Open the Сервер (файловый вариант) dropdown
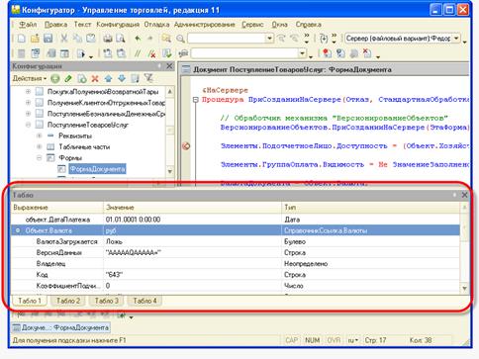The height and width of the screenshot is (359, 479). pos(456,39)
